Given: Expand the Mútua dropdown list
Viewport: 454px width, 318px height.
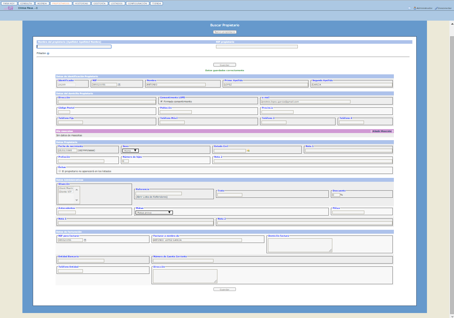Looking at the screenshot, I should (154, 212).
